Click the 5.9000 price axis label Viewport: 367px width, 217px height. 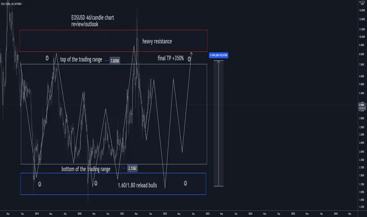(x=362, y=84)
